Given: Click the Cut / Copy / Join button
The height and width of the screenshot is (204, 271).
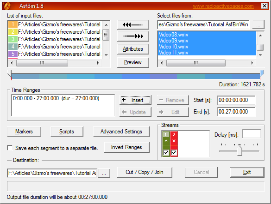Looking at the screenshot, I should 145,172.
